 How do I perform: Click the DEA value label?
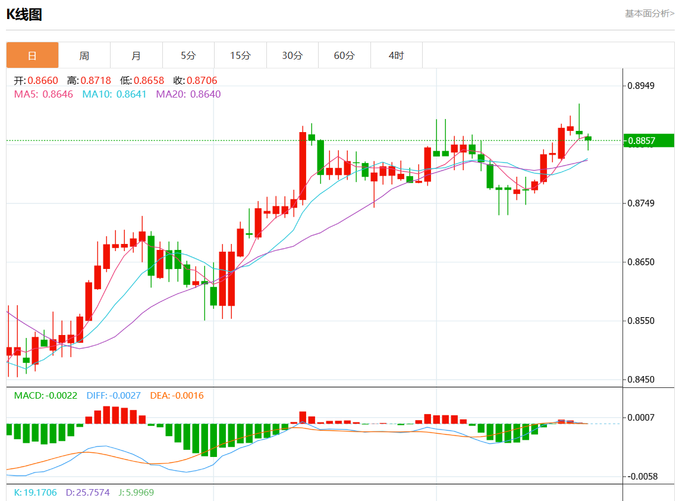coord(177,395)
